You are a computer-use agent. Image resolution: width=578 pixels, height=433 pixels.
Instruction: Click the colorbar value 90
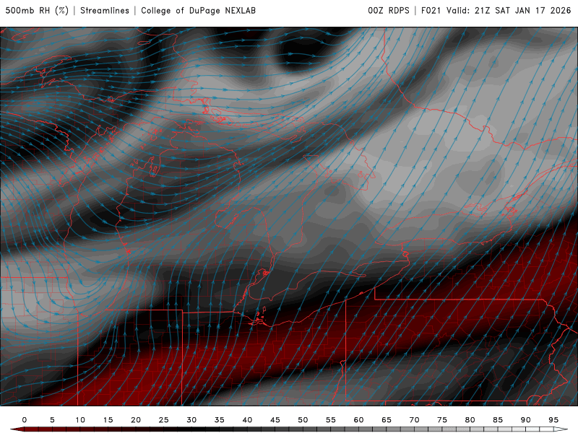click(x=526, y=420)
